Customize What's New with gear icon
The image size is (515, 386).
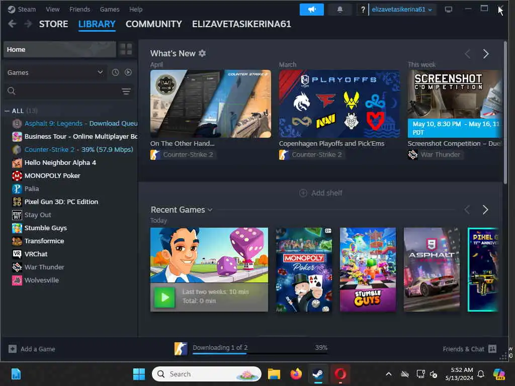point(202,53)
